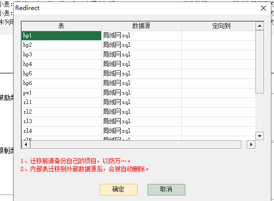Click the 定向到 column header
274x201 pixels.
(219, 26)
